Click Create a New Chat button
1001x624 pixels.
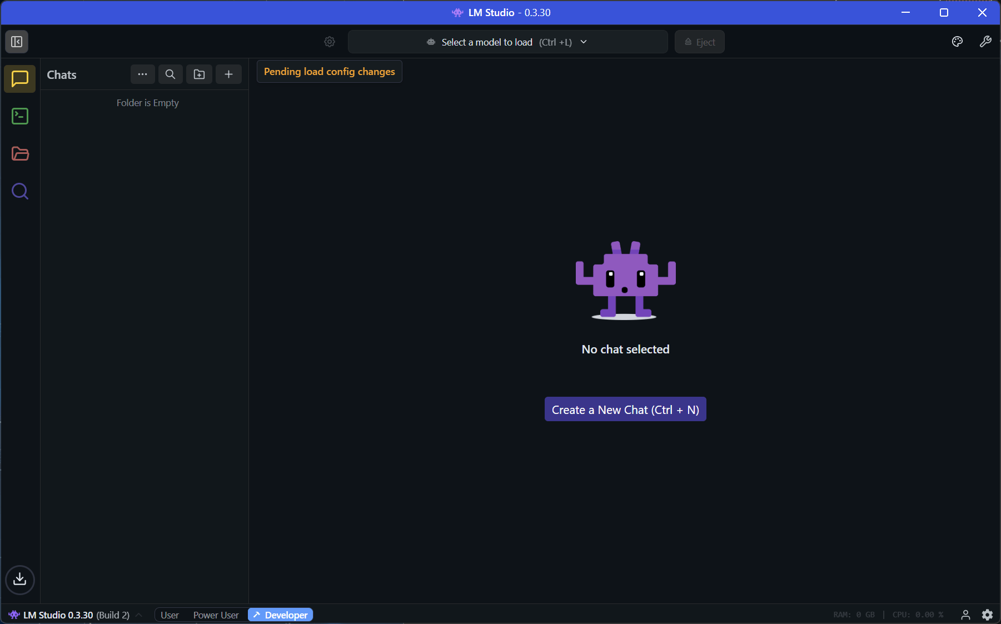(625, 410)
